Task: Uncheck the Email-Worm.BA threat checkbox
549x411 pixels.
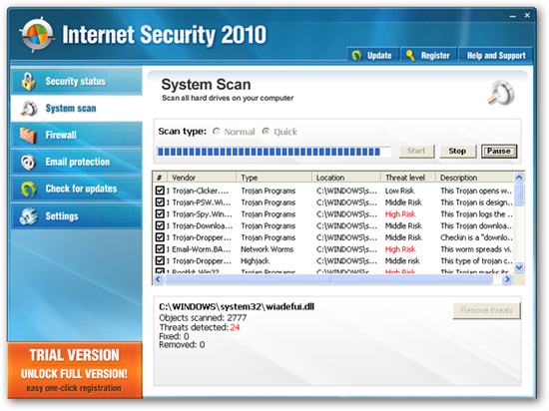Action: pos(160,249)
